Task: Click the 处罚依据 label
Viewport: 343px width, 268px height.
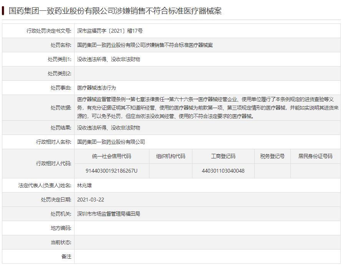Action: [61, 108]
